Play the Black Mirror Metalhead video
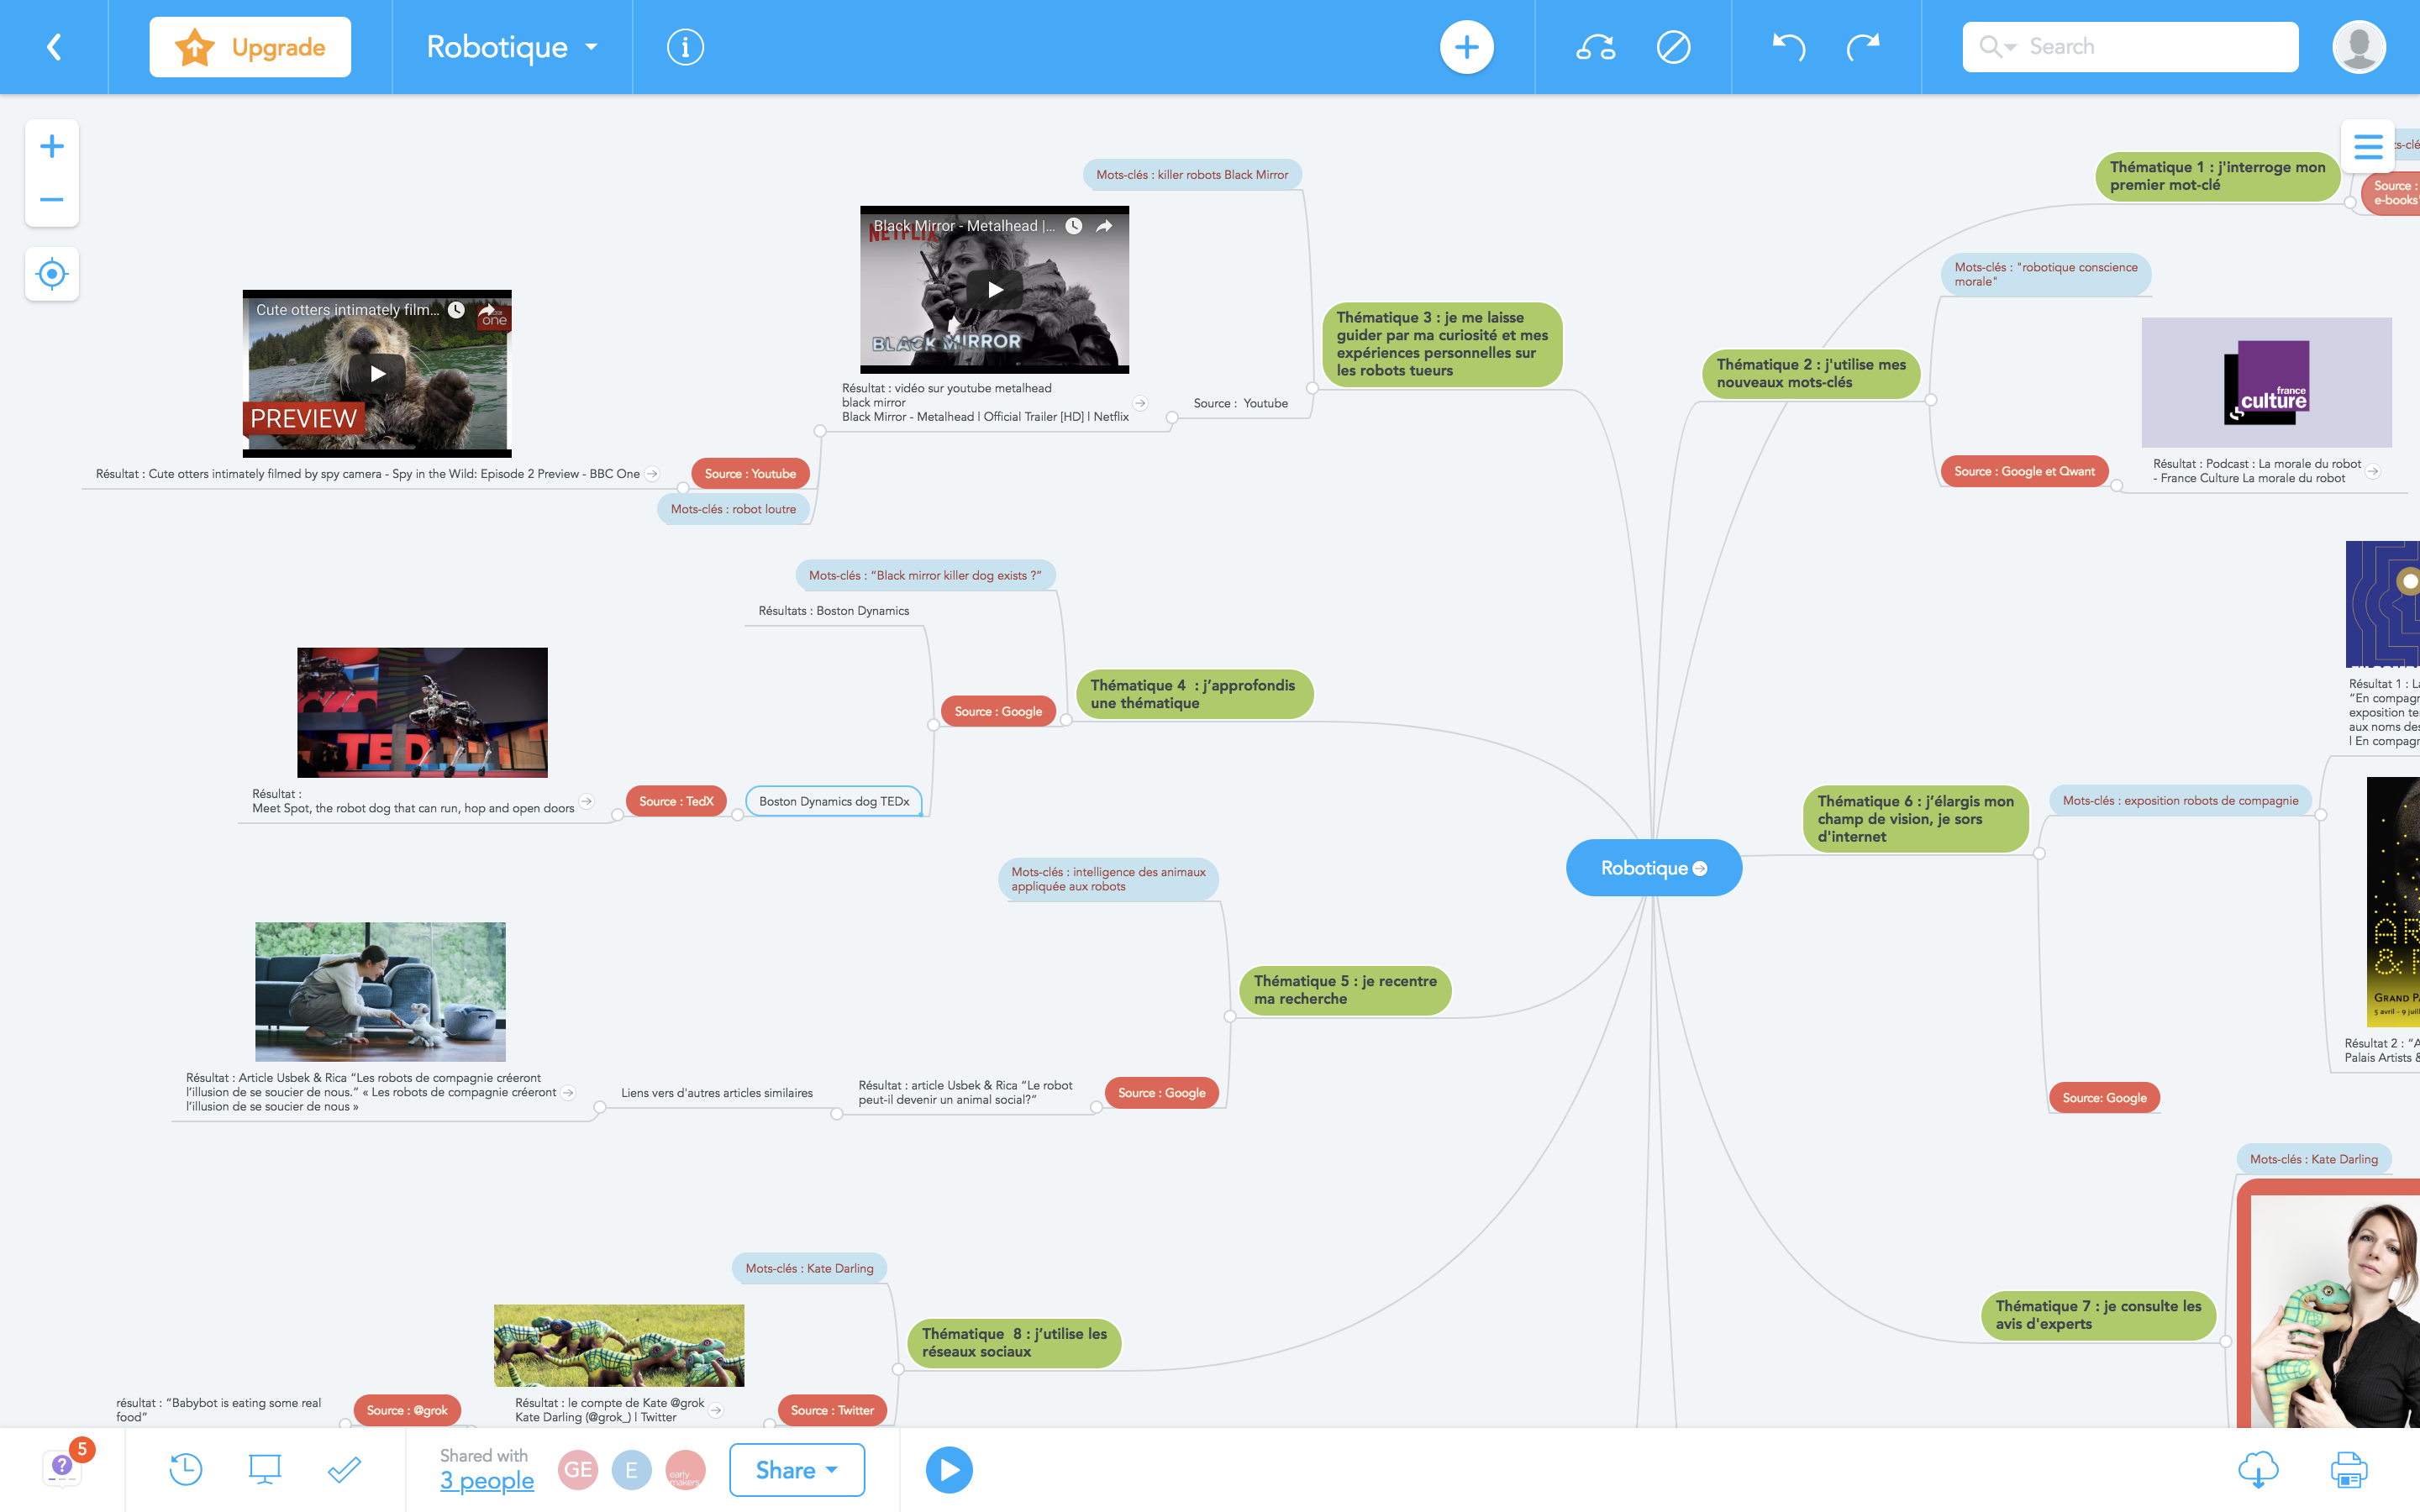 click(995, 290)
